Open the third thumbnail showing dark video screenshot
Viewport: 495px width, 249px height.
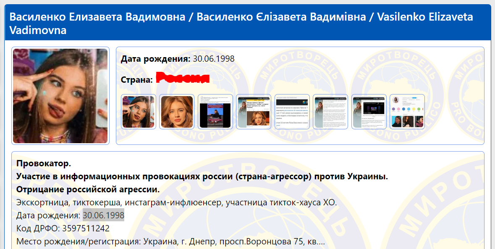pyautogui.click(x=215, y=112)
